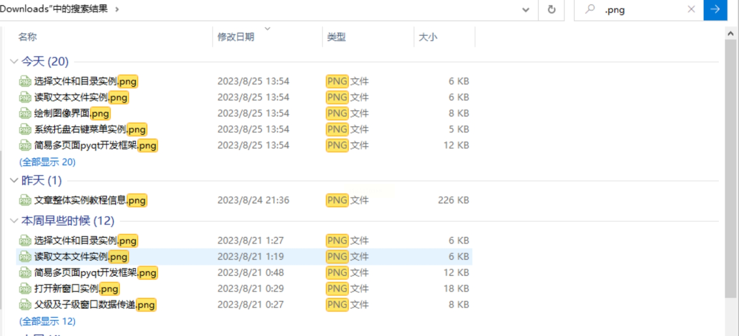Click the PNG 文件 type of 绘制图像界面.png

347,114
